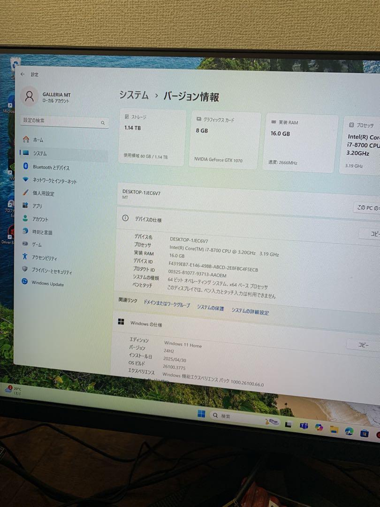The width and height of the screenshot is (380, 507).
Task: Click the 設定の検索 search field
Action: [x=64, y=121]
